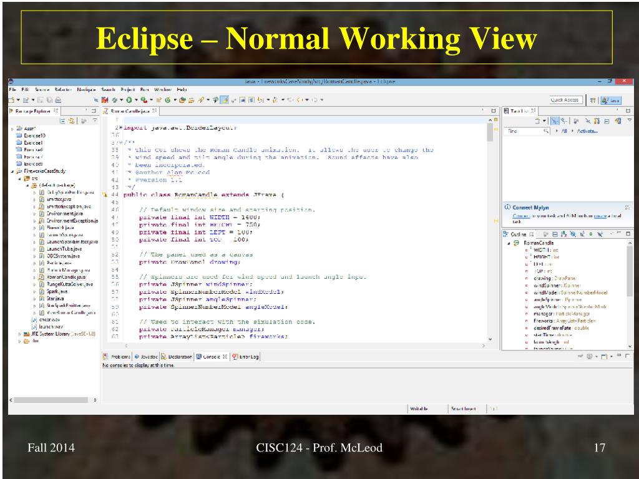Click the green Run button icon
639x479 pixels.
129,100
